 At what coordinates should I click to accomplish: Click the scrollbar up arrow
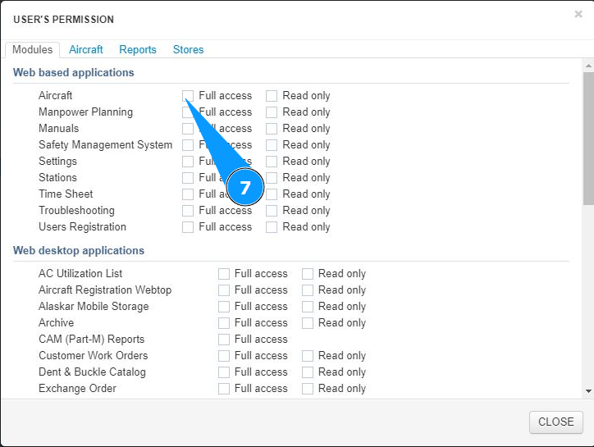[588, 64]
